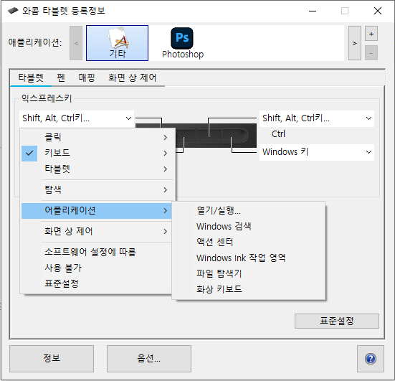This screenshot has width=395, height=381.
Task: Open the 옵션... dialog button
Action: (149, 359)
